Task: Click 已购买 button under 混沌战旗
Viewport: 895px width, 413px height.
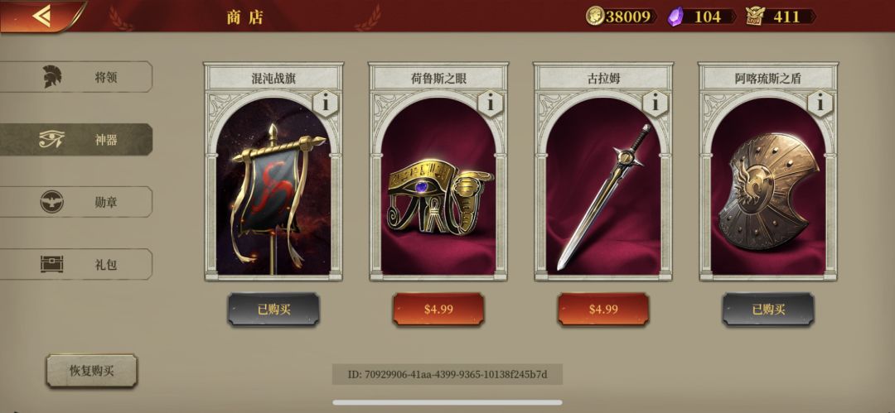Action: [x=273, y=310]
